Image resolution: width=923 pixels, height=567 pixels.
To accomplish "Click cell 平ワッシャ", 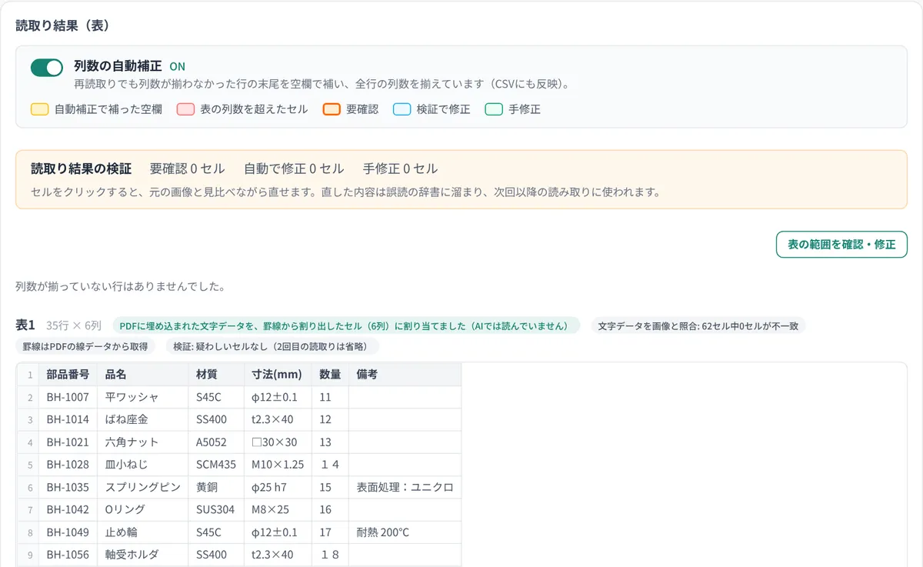I will tap(142, 397).
